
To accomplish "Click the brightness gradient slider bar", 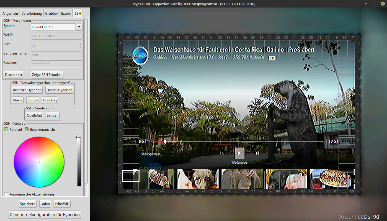I will click(79, 162).
